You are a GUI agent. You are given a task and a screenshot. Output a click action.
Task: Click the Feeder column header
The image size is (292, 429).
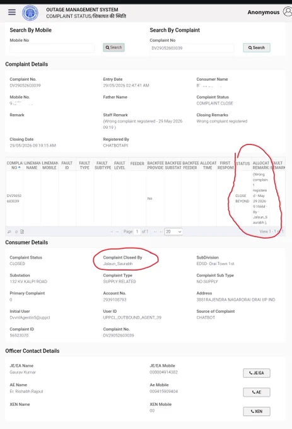click(137, 163)
